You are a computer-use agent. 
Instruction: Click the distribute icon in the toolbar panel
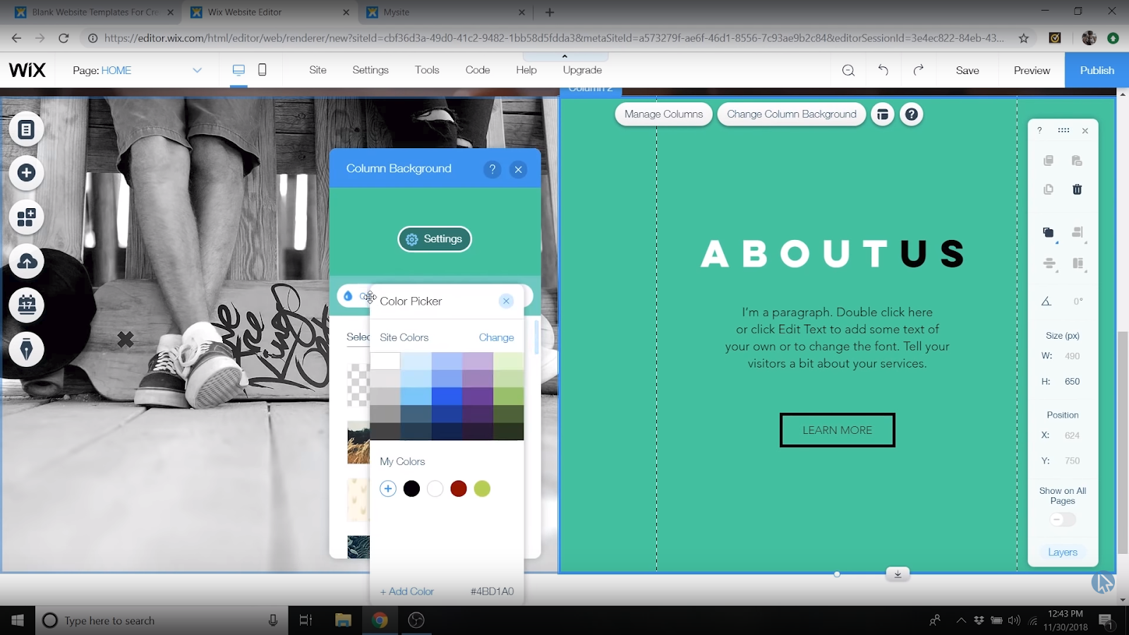(x=1049, y=264)
